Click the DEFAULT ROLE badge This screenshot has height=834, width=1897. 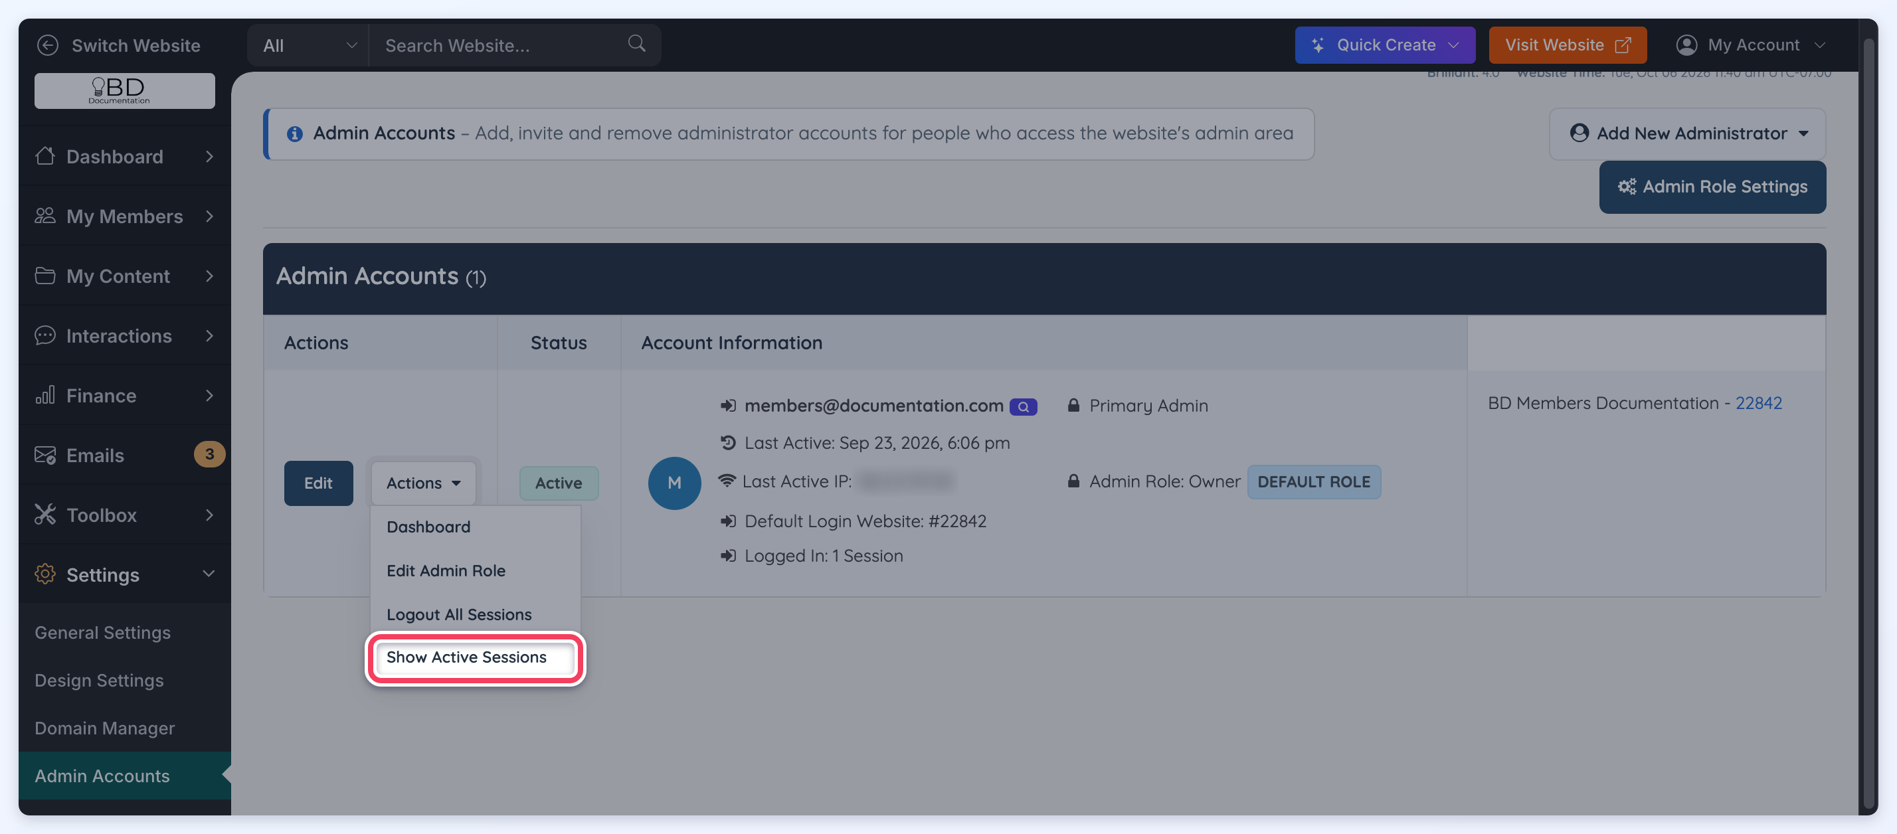(x=1313, y=481)
